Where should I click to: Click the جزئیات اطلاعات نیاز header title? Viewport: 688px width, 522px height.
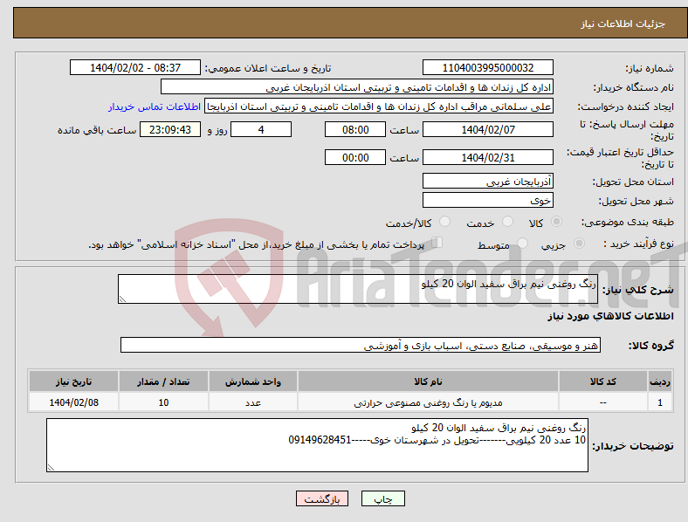[623, 24]
